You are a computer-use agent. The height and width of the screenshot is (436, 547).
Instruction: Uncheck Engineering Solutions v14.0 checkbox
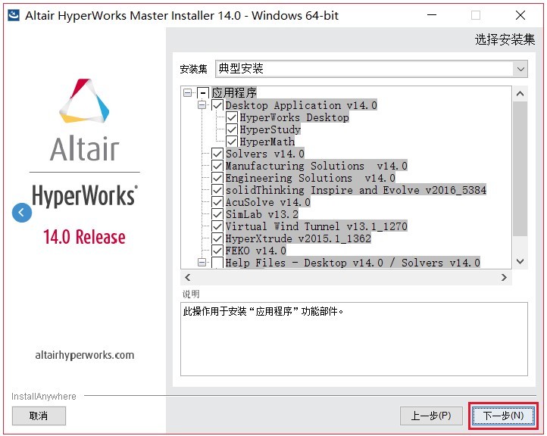[217, 178]
